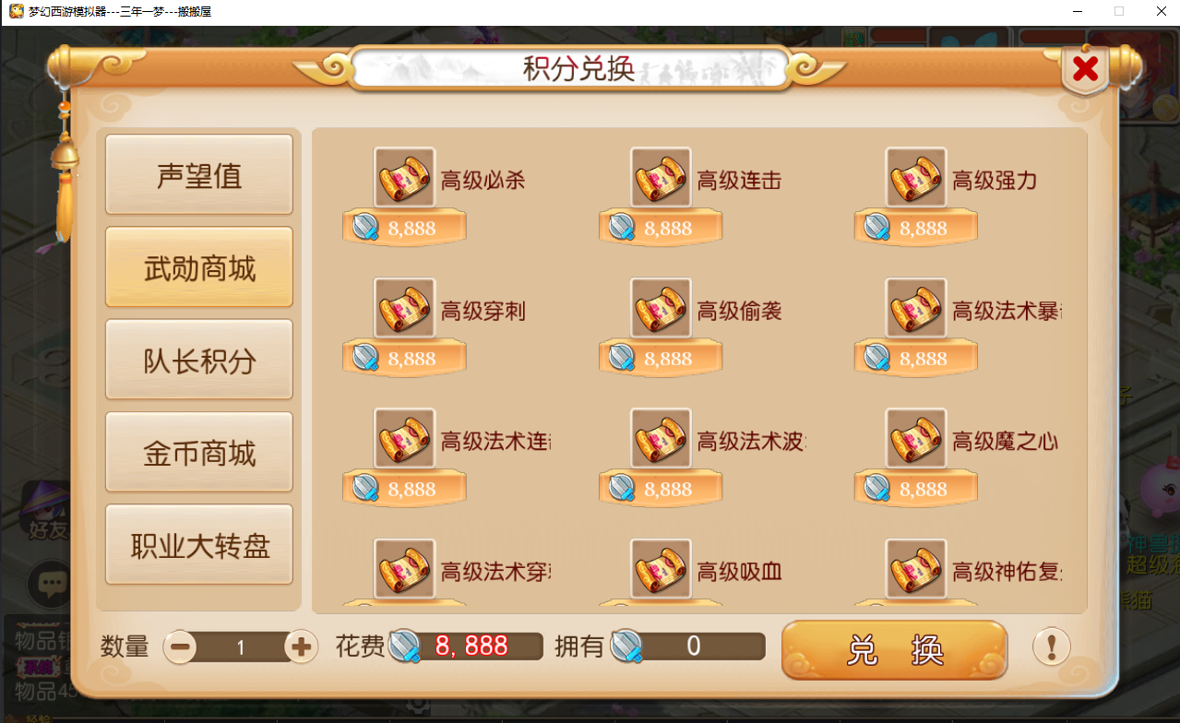The height and width of the screenshot is (723, 1180).
Task: Select the 高级强力 scroll icon
Action: 916,177
